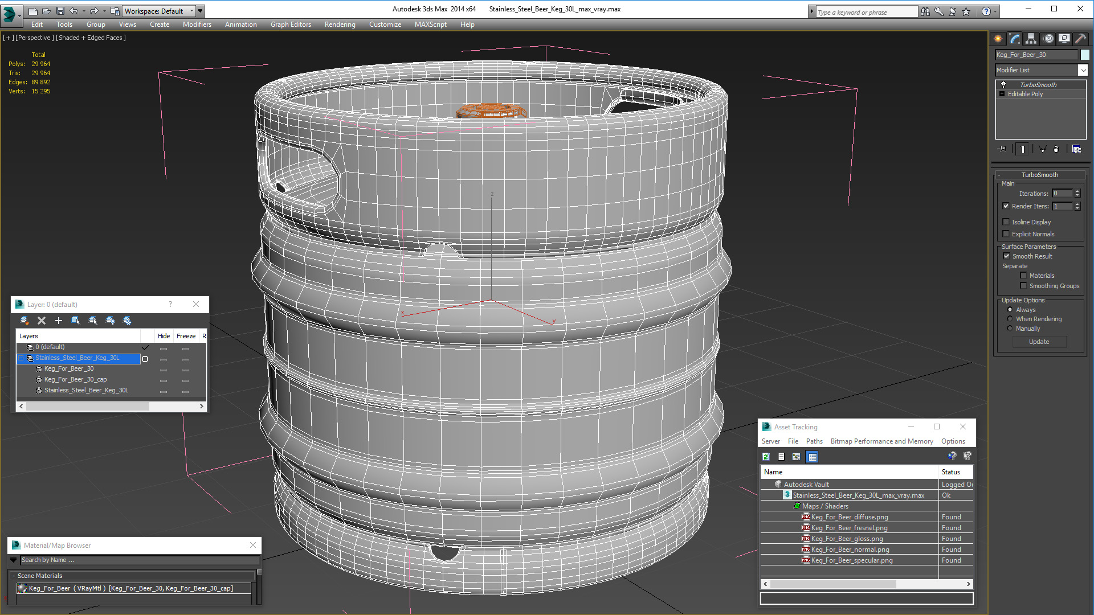This screenshot has width=1094, height=615.
Task: Click the Asset Tracking list view icon
Action: tap(781, 457)
